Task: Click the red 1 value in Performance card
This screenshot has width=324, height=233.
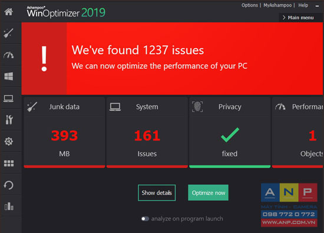Action: pos(312,135)
